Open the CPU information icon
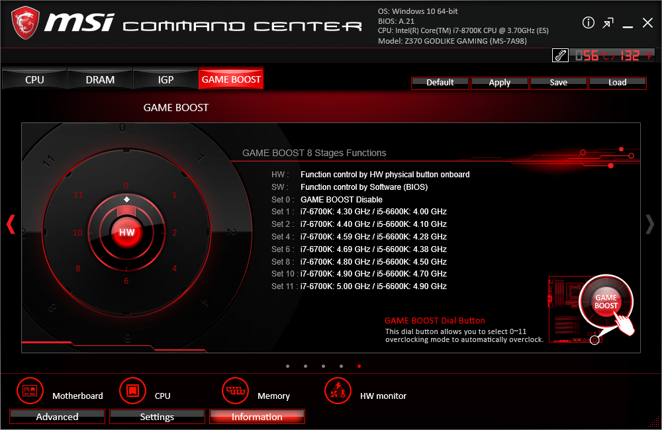The height and width of the screenshot is (430, 662). (x=132, y=391)
